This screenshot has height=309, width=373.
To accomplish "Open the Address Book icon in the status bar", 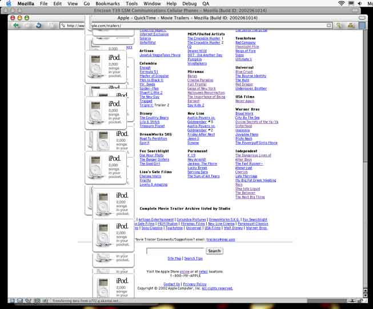I will pos(37,300).
